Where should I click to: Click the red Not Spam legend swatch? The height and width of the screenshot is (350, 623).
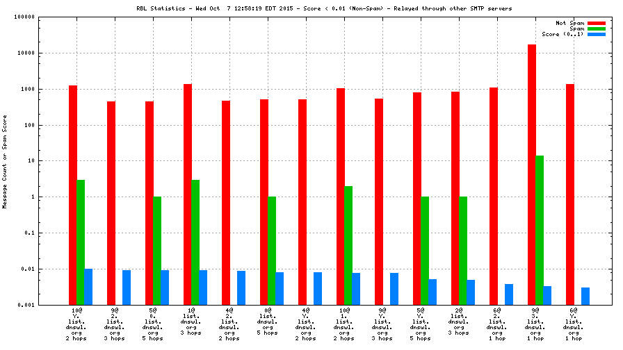[x=597, y=23]
